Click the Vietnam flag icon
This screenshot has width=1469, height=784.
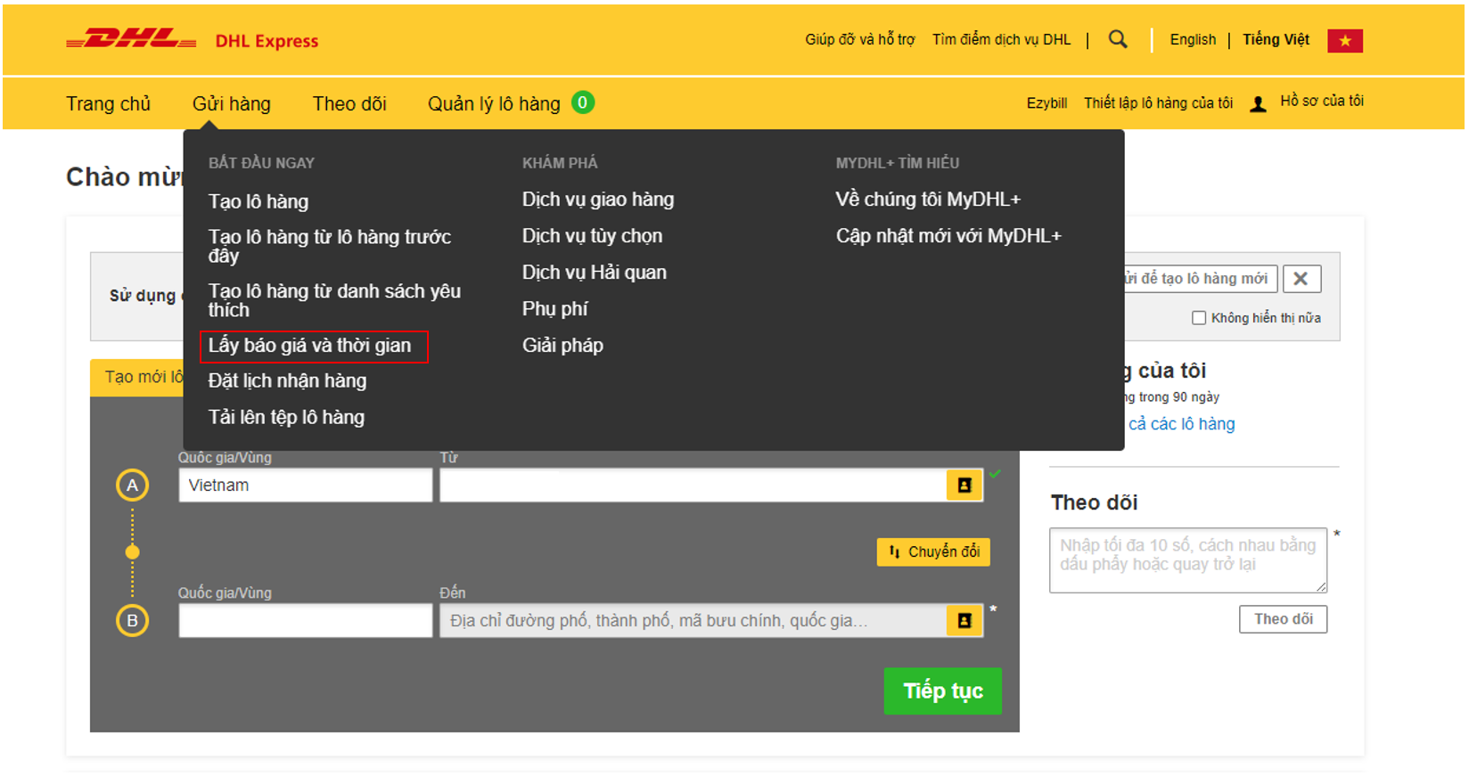(1344, 41)
